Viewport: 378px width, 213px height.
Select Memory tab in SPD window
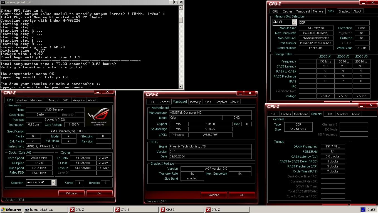pyautogui.click(x=318, y=11)
